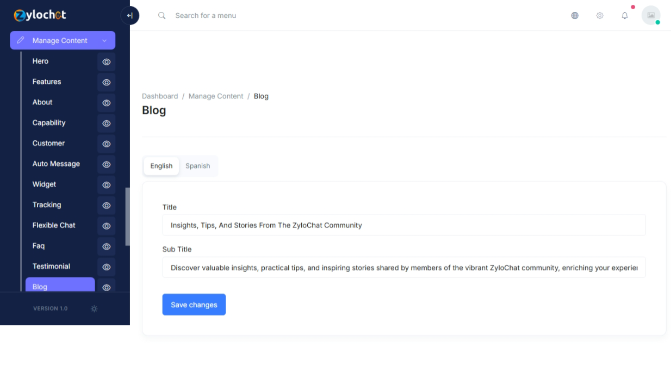The image size is (671, 389).
Task: Toggle visibility of the About section
Action: pyautogui.click(x=107, y=103)
